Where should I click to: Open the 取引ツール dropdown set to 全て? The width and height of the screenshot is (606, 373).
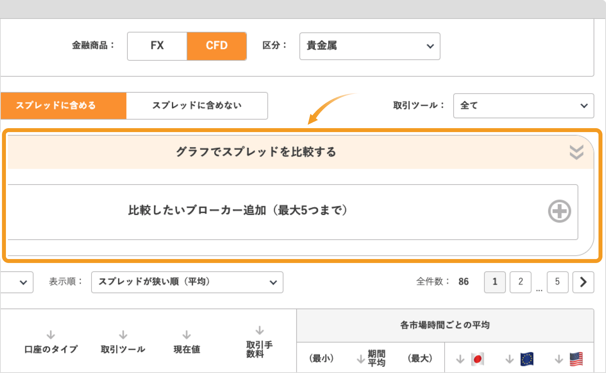(x=523, y=106)
